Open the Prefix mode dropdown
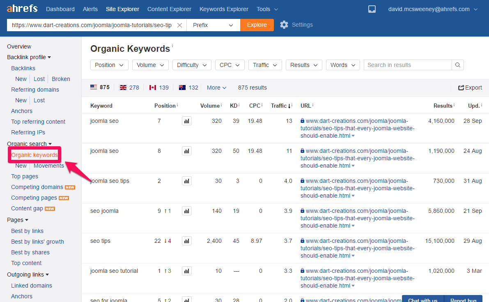489x302 pixels. [x=214, y=25]
